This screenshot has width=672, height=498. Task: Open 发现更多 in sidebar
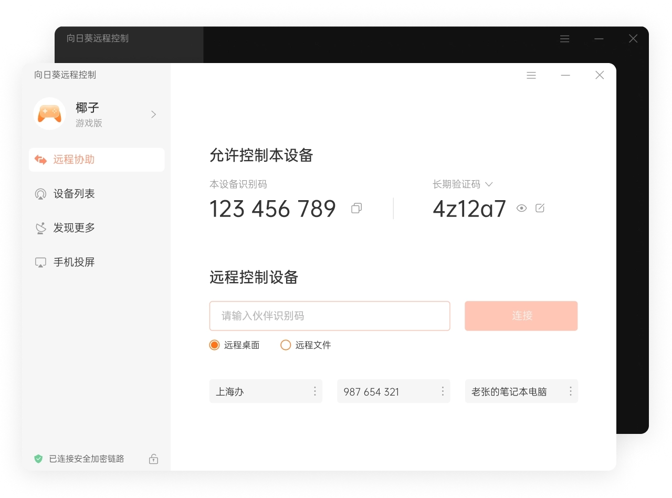[x=73, y=228]
